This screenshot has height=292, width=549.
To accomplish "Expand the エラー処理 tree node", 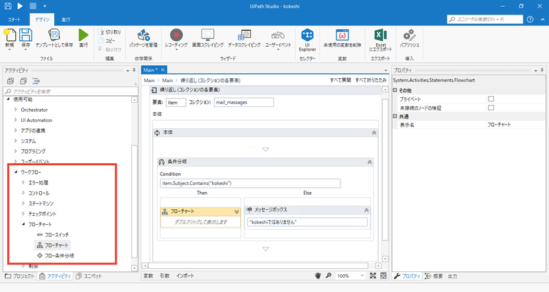I will (23, 182).
